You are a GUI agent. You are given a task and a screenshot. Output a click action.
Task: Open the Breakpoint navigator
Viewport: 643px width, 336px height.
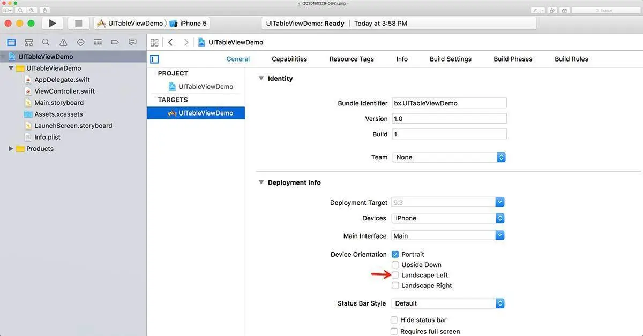pyautogui.click(x=115, y=42)
